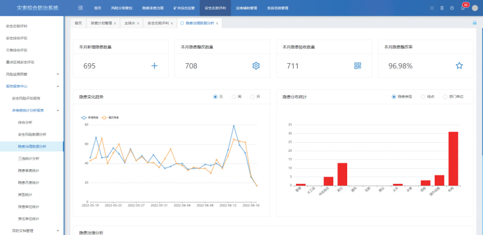Open 矿井综合监管 top menu
The width and height of the screenshot is (483, 235).
[x=184, y=8]
